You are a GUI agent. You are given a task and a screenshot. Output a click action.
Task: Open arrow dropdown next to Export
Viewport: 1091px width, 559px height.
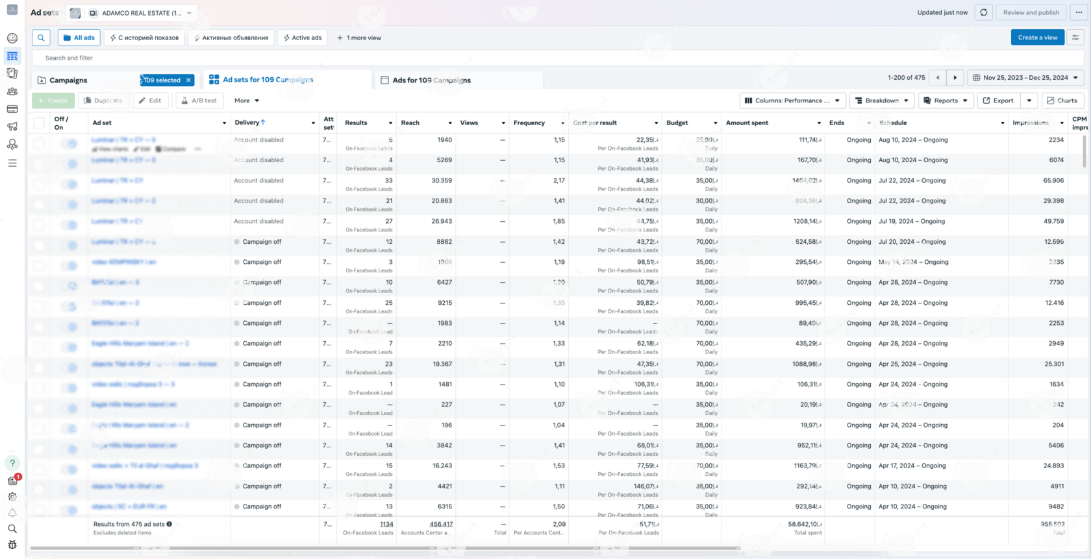coord(1029,101)
